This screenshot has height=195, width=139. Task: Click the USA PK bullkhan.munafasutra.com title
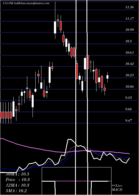[x=26, y=3]
